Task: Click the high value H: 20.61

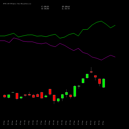Action: (x=66, y=7)
